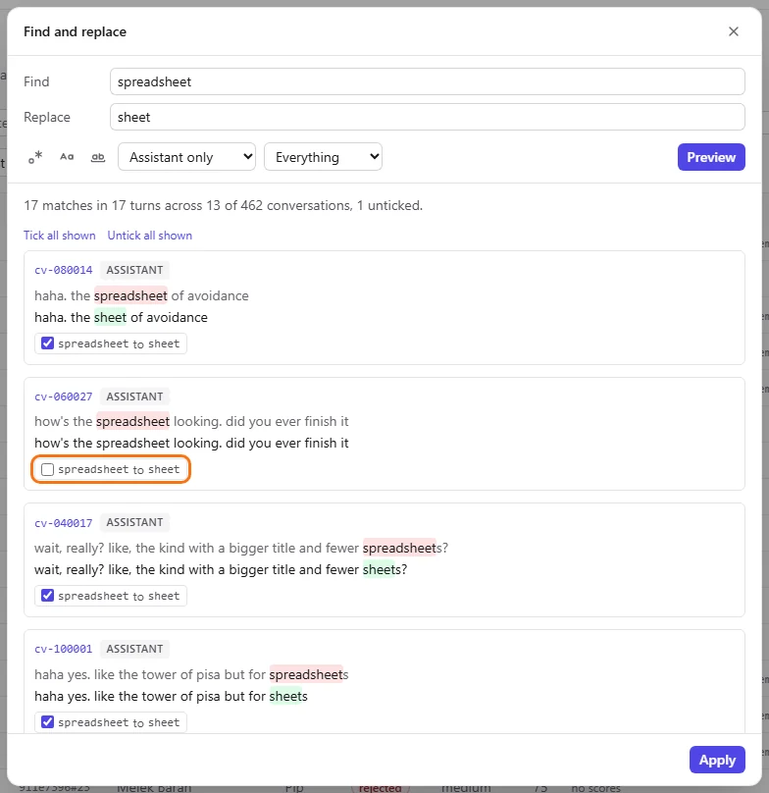Untick replacement checkbox for cv-080014
Image resolution: width=769 pixels, height=793 pixels.
click(x=47, y=344)
